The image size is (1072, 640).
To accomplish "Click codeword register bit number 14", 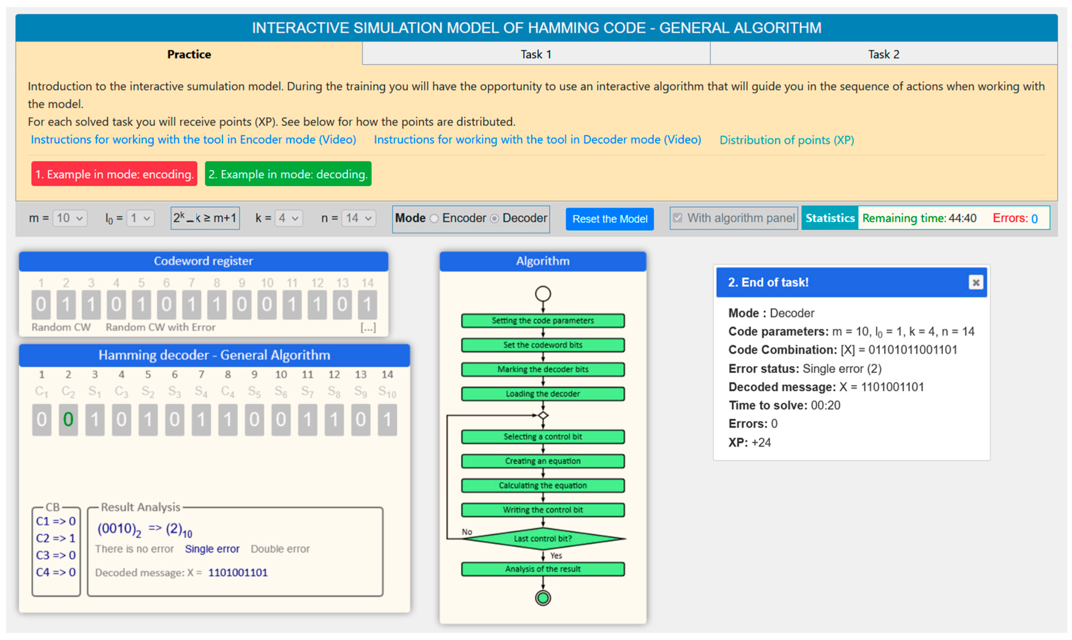I will (x=367, y=304).
